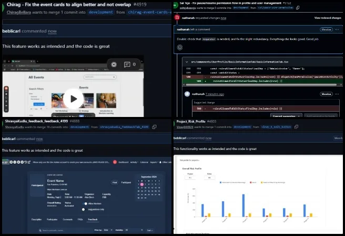Click nathanah's avatar beside 7 minutes ago

pos(187,94)
